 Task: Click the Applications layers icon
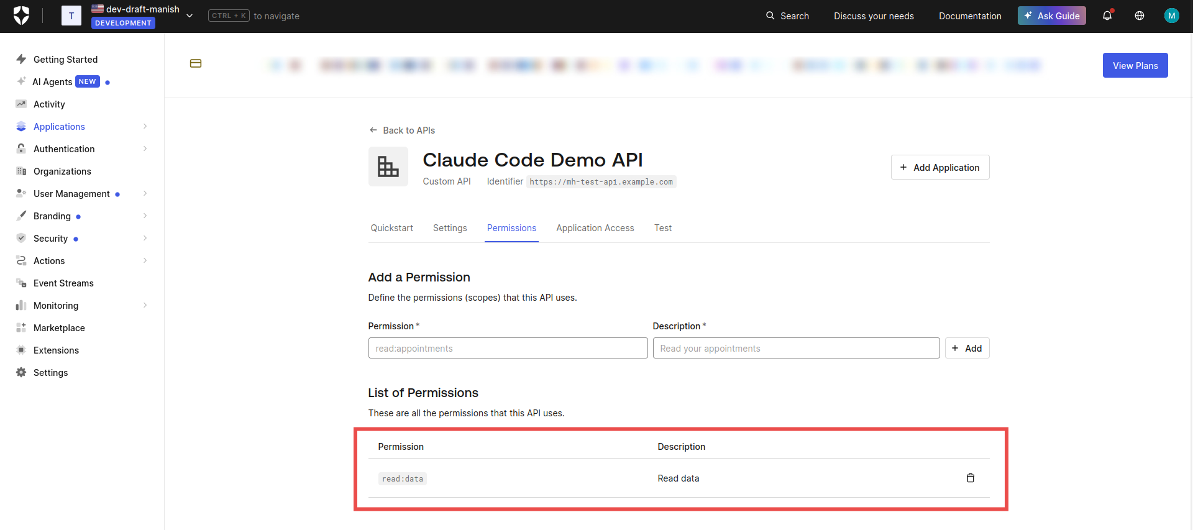point(21,126)
